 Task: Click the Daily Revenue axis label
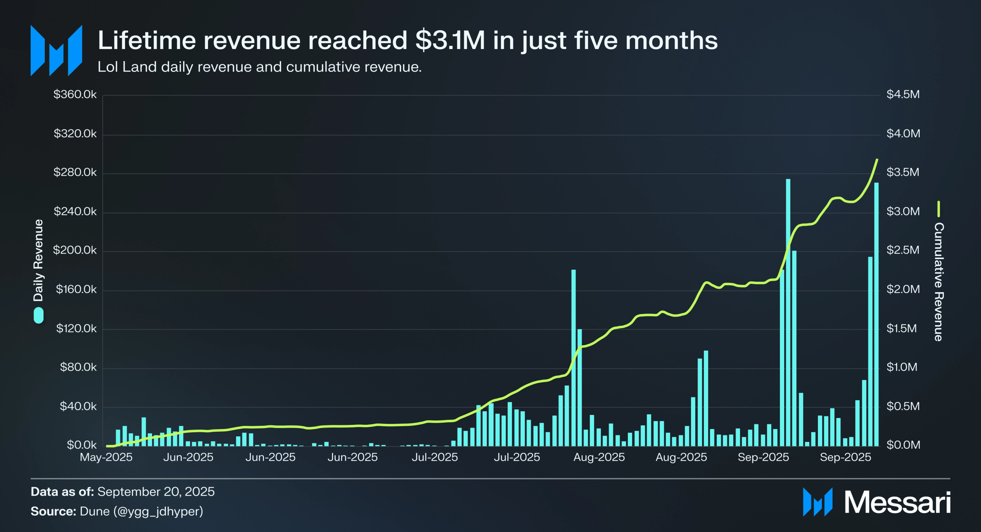pos(38,260)
